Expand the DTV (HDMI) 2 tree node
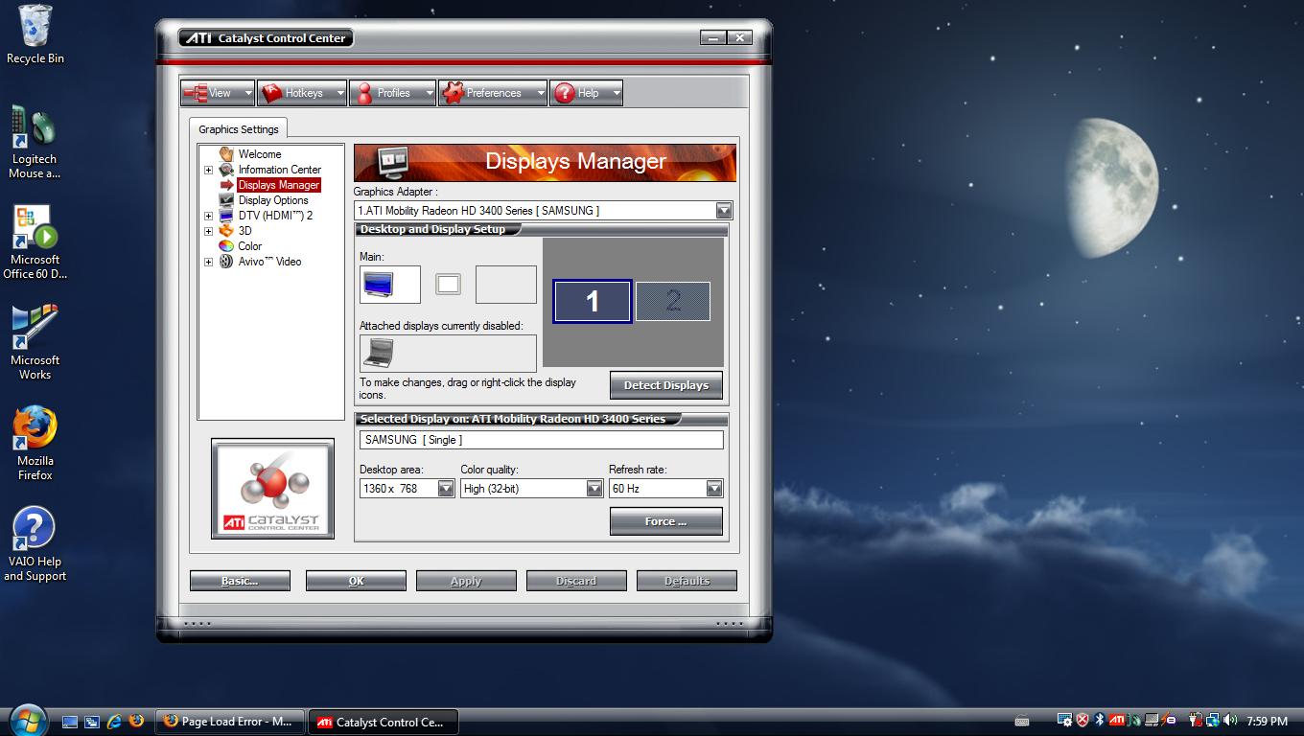Image resolution: width=1304 pixels, height=736 pixels. point(208,216)
